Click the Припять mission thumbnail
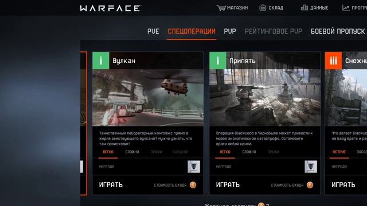This screenshot has height=206, width=367. pos(265,98)
